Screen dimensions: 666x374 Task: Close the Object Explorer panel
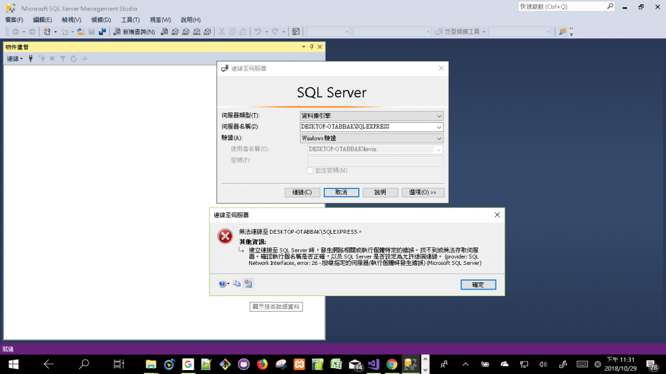click(x=320, y=47)
